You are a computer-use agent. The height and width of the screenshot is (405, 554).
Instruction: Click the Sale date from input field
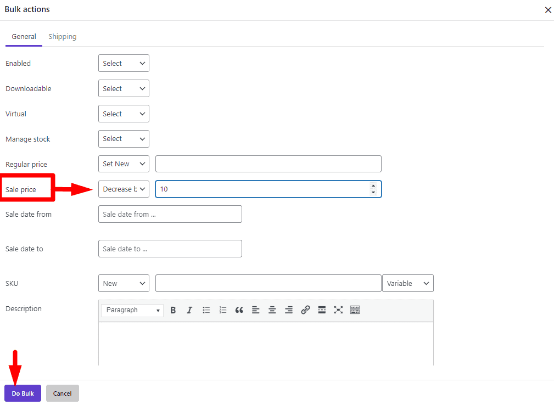(170, 214)
